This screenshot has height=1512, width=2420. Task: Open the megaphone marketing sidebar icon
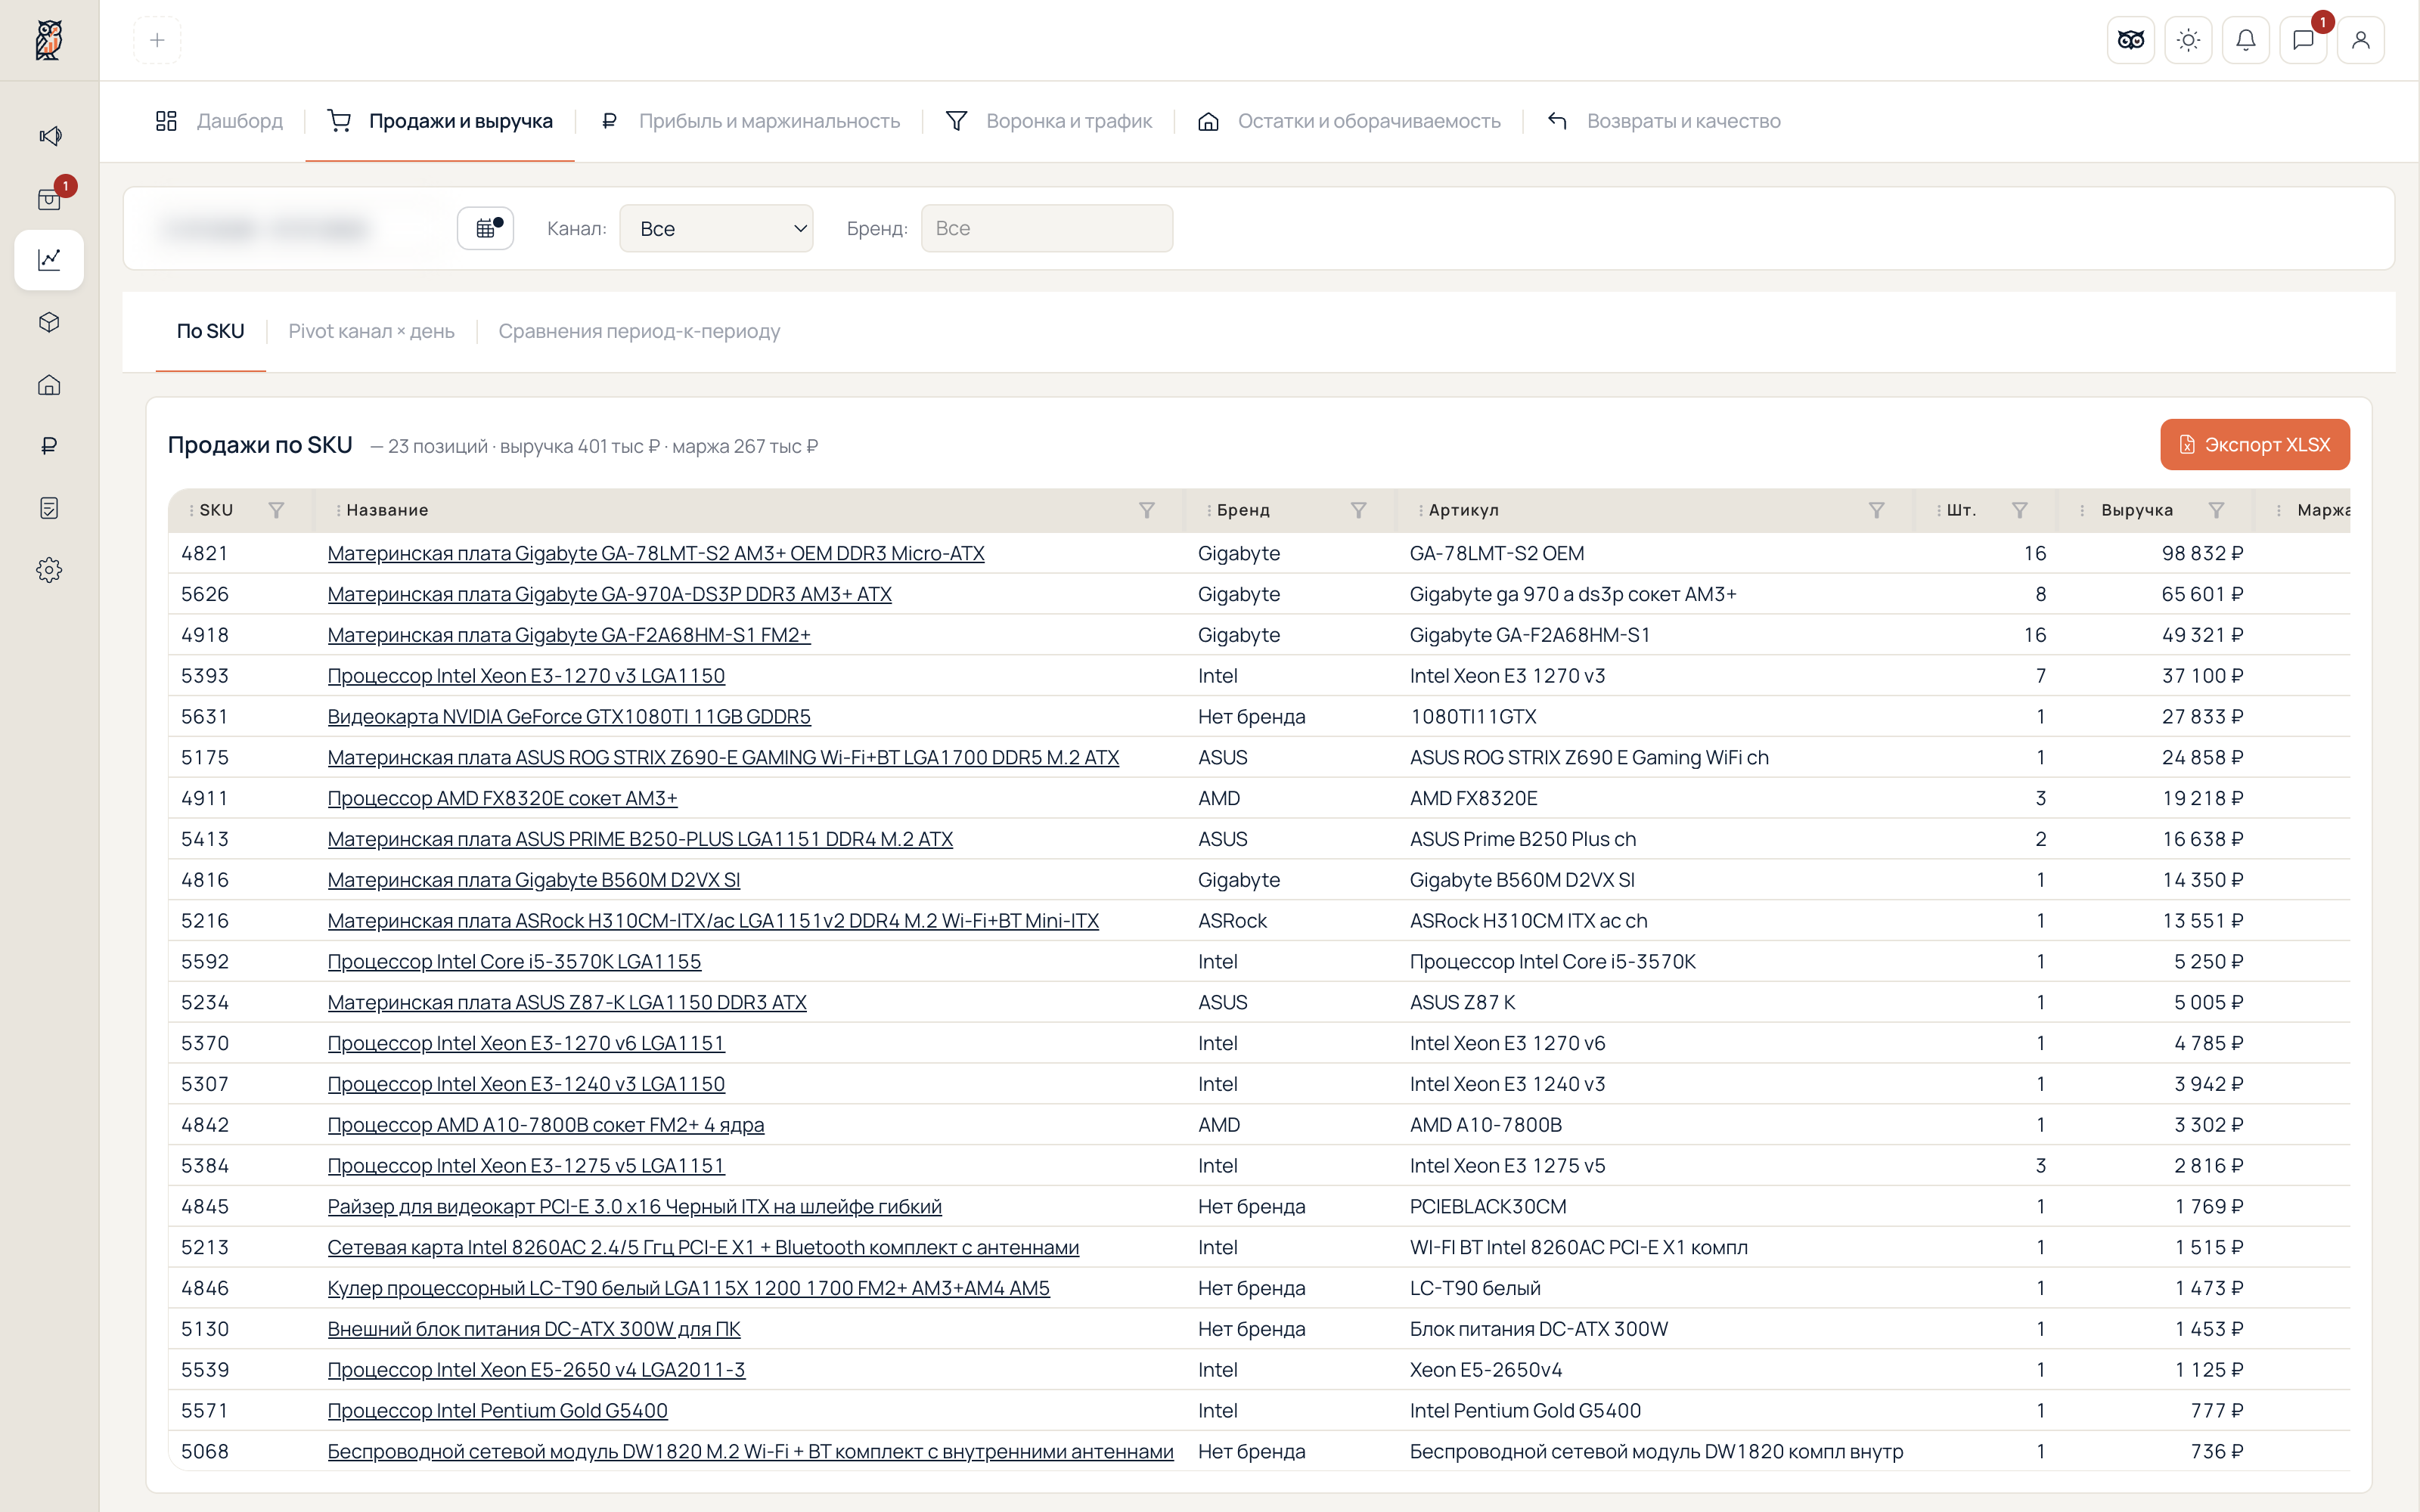click(x=49, y=135)
